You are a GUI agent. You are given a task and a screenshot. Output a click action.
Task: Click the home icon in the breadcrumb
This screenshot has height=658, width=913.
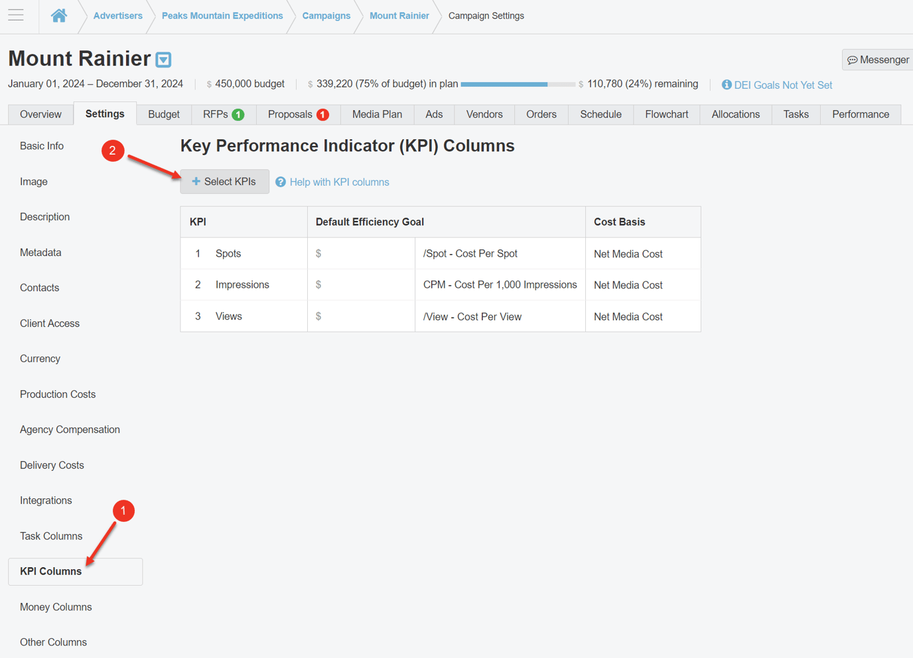pos(58,15)
